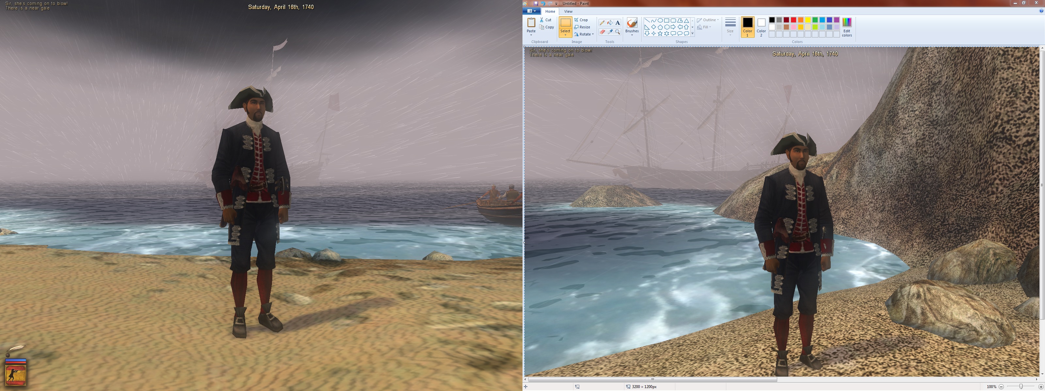Switch to the Home ribbon tab
The image size is (1045, 391).
[550, 11]
